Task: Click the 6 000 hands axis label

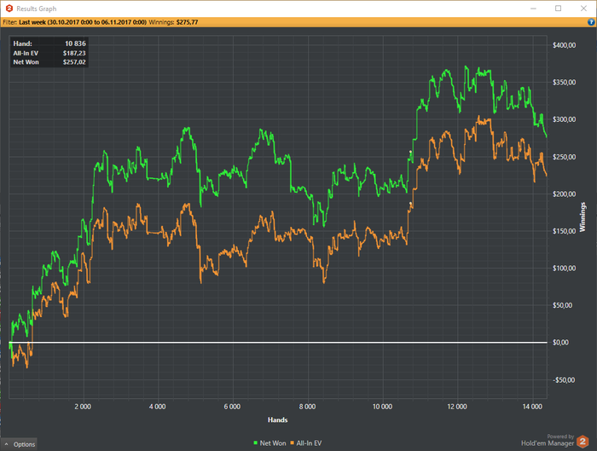Action: click(232, 407)
